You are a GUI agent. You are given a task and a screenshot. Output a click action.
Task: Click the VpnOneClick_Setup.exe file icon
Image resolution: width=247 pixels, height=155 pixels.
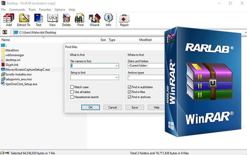(x=3, y=84)
